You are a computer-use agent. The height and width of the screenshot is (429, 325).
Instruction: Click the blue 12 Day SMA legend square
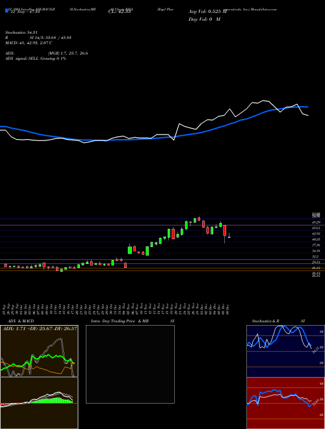tap(6, 10)
